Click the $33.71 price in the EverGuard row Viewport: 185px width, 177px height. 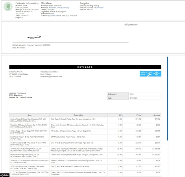pyautogui.click(x=138, y=143)
